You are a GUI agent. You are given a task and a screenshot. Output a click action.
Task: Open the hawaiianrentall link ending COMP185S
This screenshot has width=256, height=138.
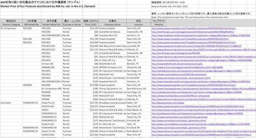point(201,81)
